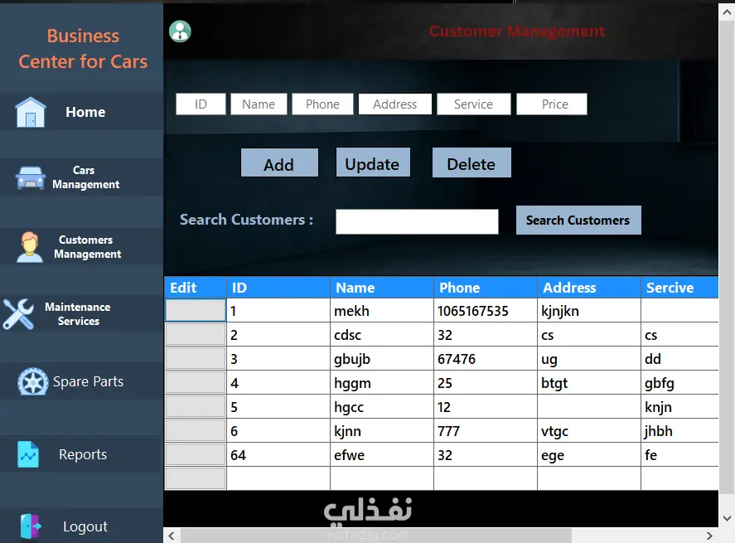Click the Edit column header
Screen dimensions: 735x543
pyautogui.click(x=196, y=288)
